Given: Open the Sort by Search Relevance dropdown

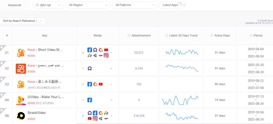Looking at the screenshot, I should point(22,21).
